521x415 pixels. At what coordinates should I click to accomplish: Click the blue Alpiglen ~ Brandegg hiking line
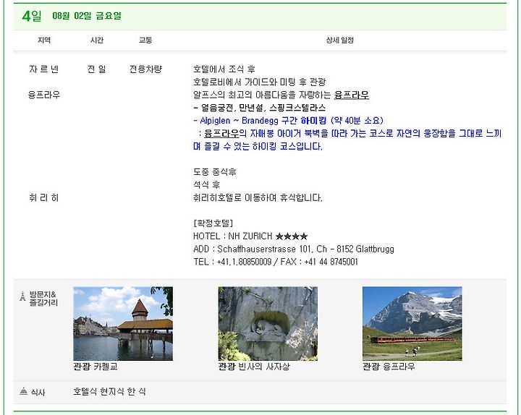tap(289, 121)
